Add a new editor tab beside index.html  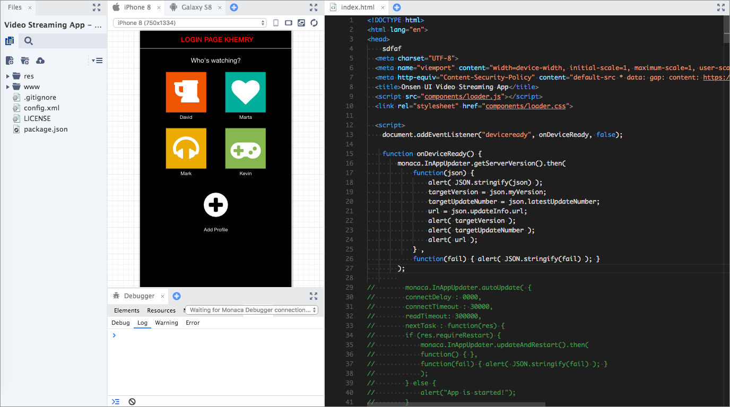pos(396,7)
